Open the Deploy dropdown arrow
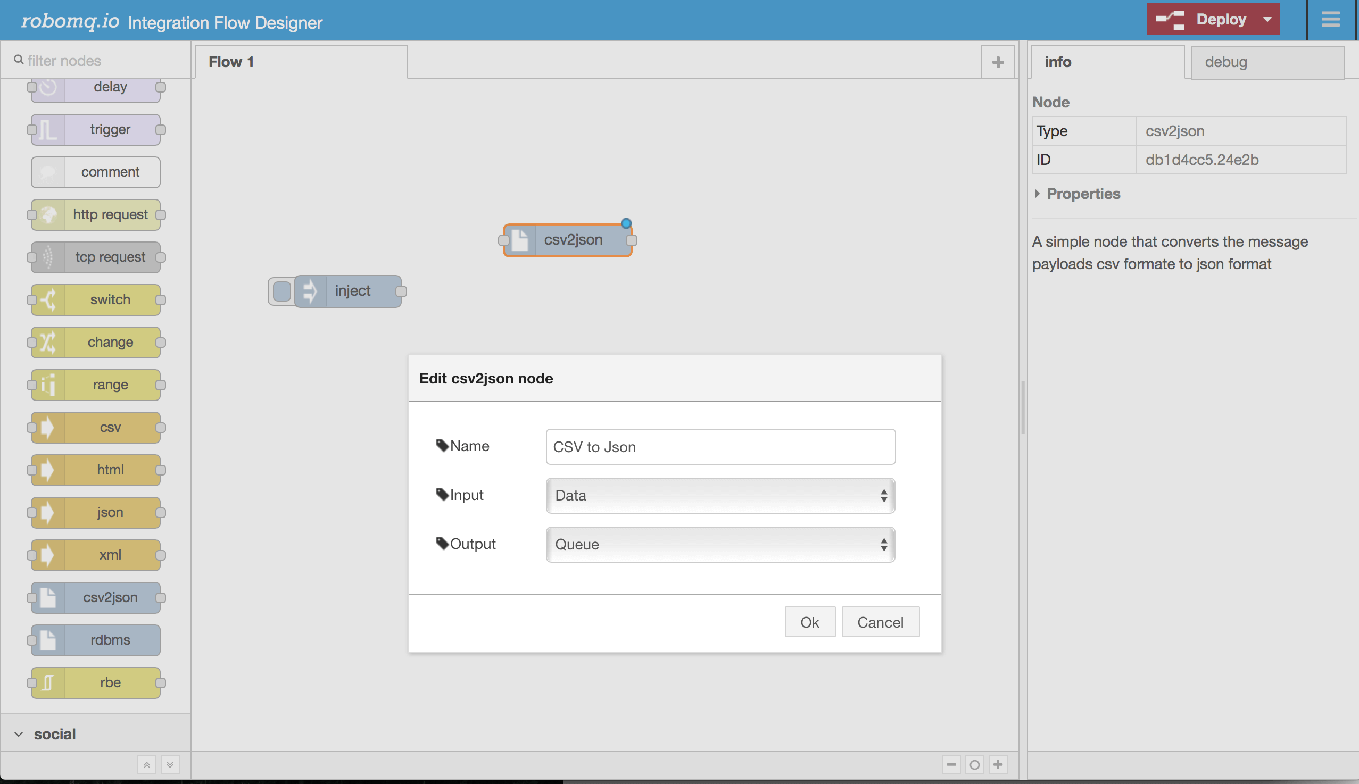This screenshot has height=784, width=1359. point(1267,19)
